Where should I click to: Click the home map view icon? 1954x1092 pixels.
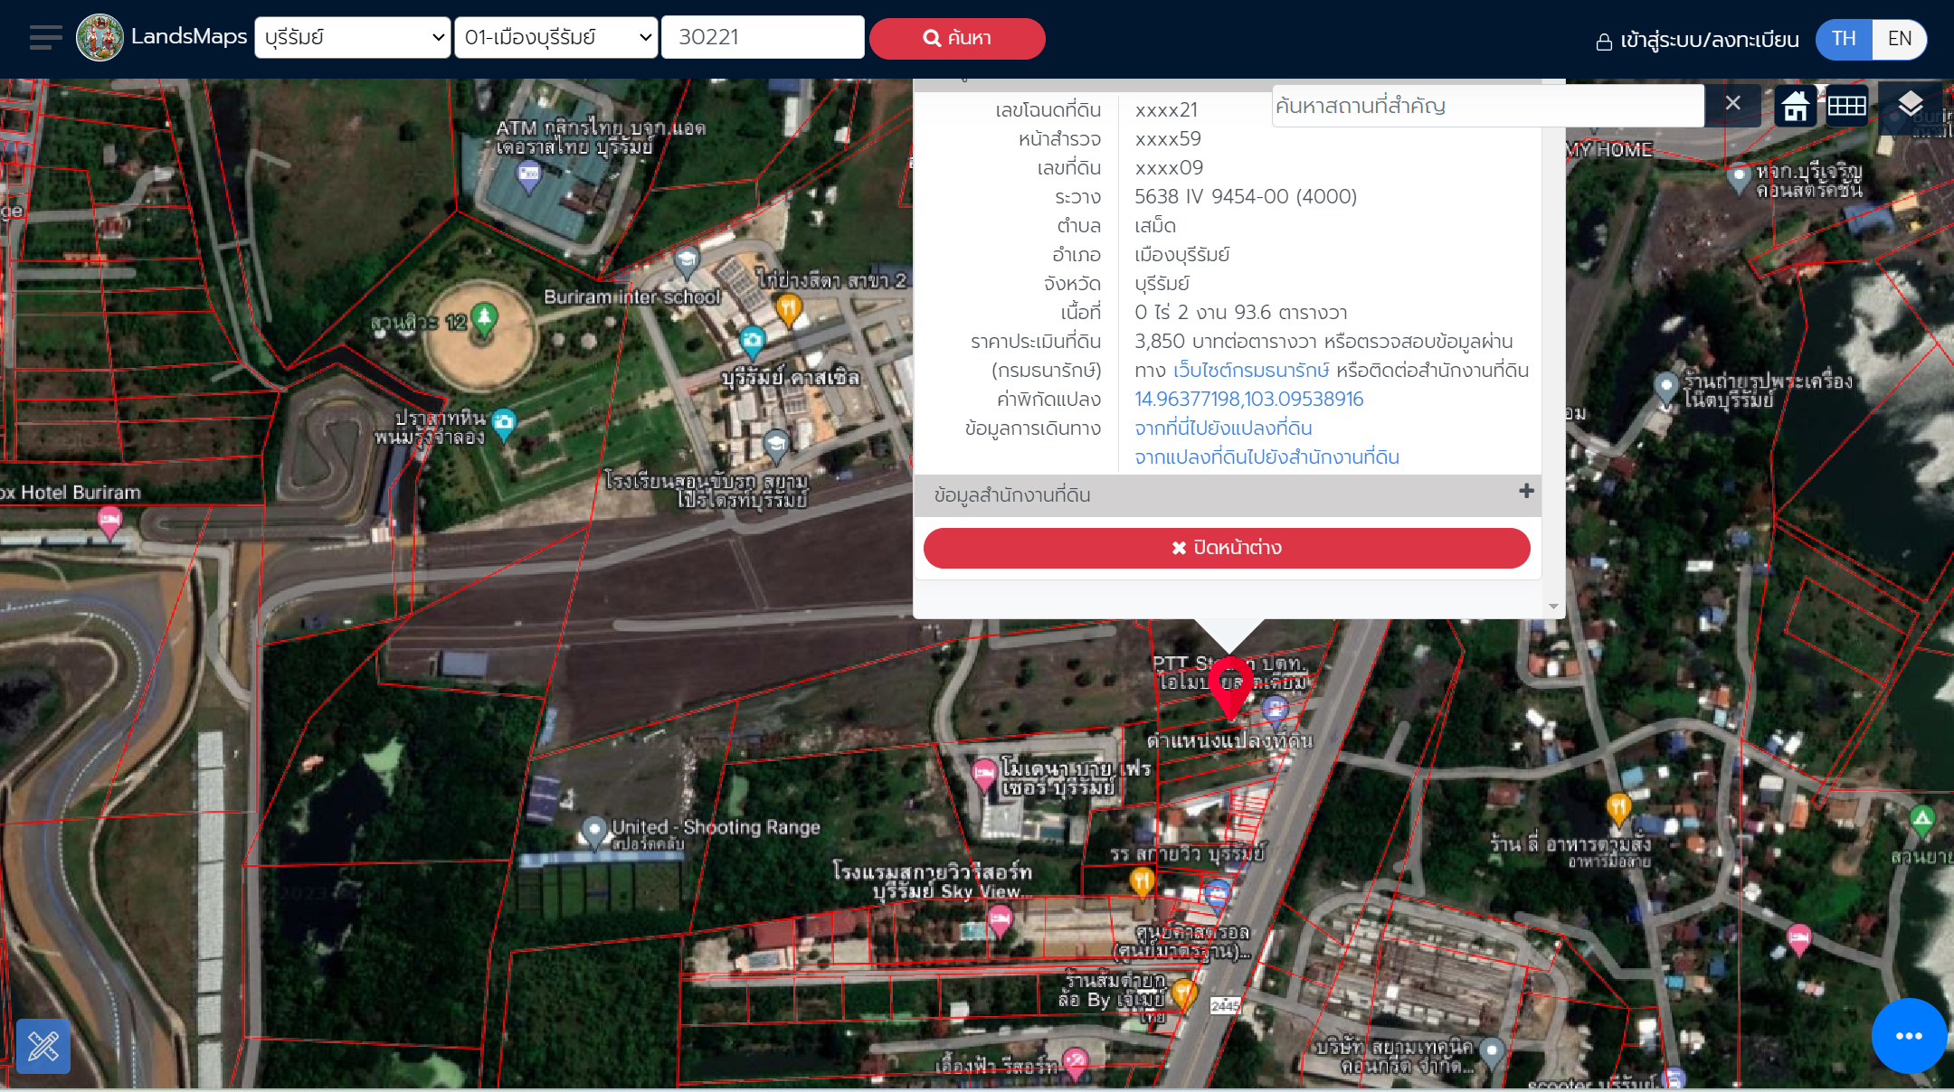(x=1795, y=107)
